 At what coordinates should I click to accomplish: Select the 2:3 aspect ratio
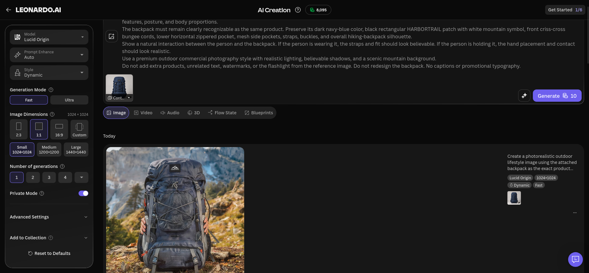coord(19,129)
